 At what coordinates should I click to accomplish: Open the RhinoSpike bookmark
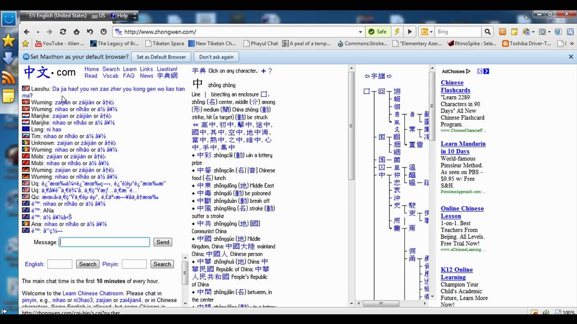tap(472, 44)
